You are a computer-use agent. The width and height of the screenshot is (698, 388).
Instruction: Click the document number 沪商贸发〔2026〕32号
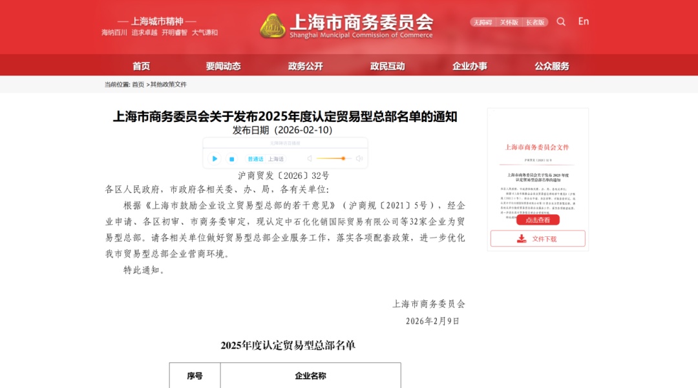[284, 176]
